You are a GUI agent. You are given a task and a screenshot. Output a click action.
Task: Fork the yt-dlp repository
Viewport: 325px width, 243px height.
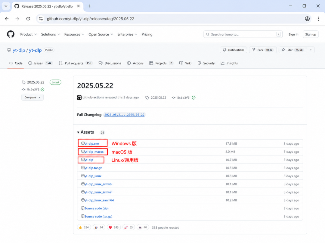pyautogui.click(x=263, y=50)
